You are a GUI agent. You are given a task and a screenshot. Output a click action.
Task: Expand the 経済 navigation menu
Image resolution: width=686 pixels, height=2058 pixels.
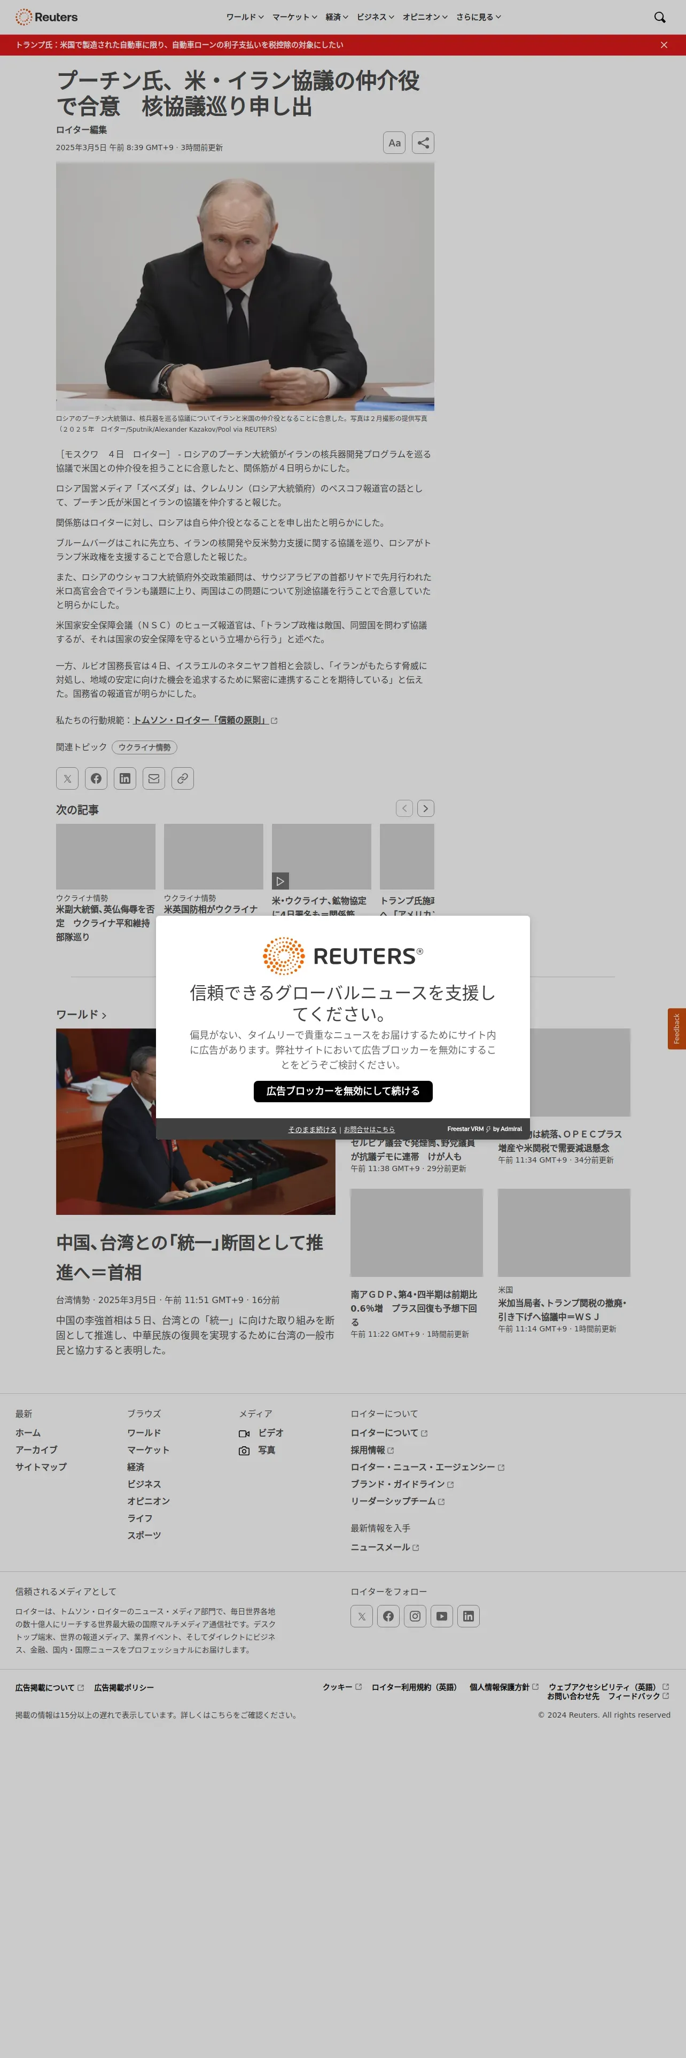point(336,17)
